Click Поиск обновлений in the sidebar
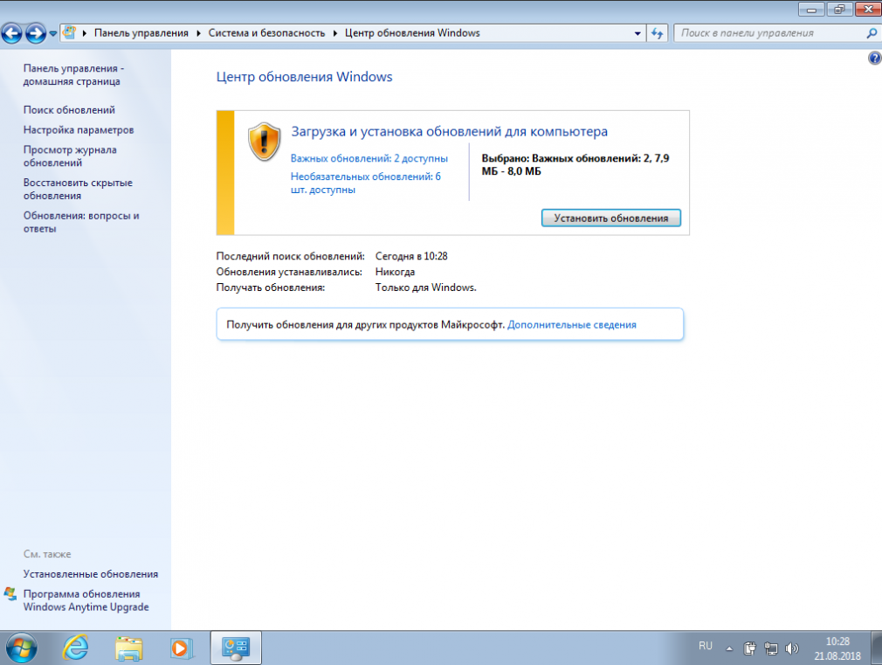 69,110
